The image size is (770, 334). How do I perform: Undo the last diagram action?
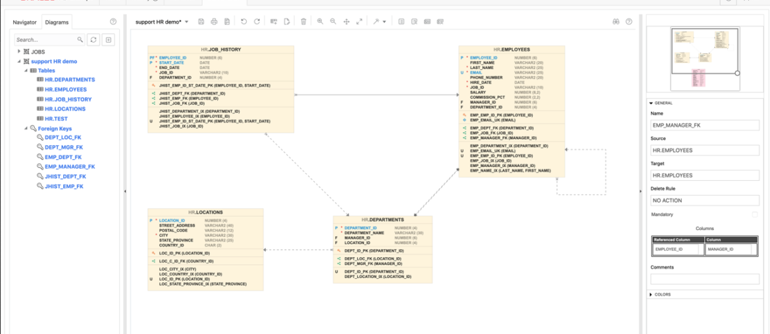pyautogui.click(x=244, y=22)
